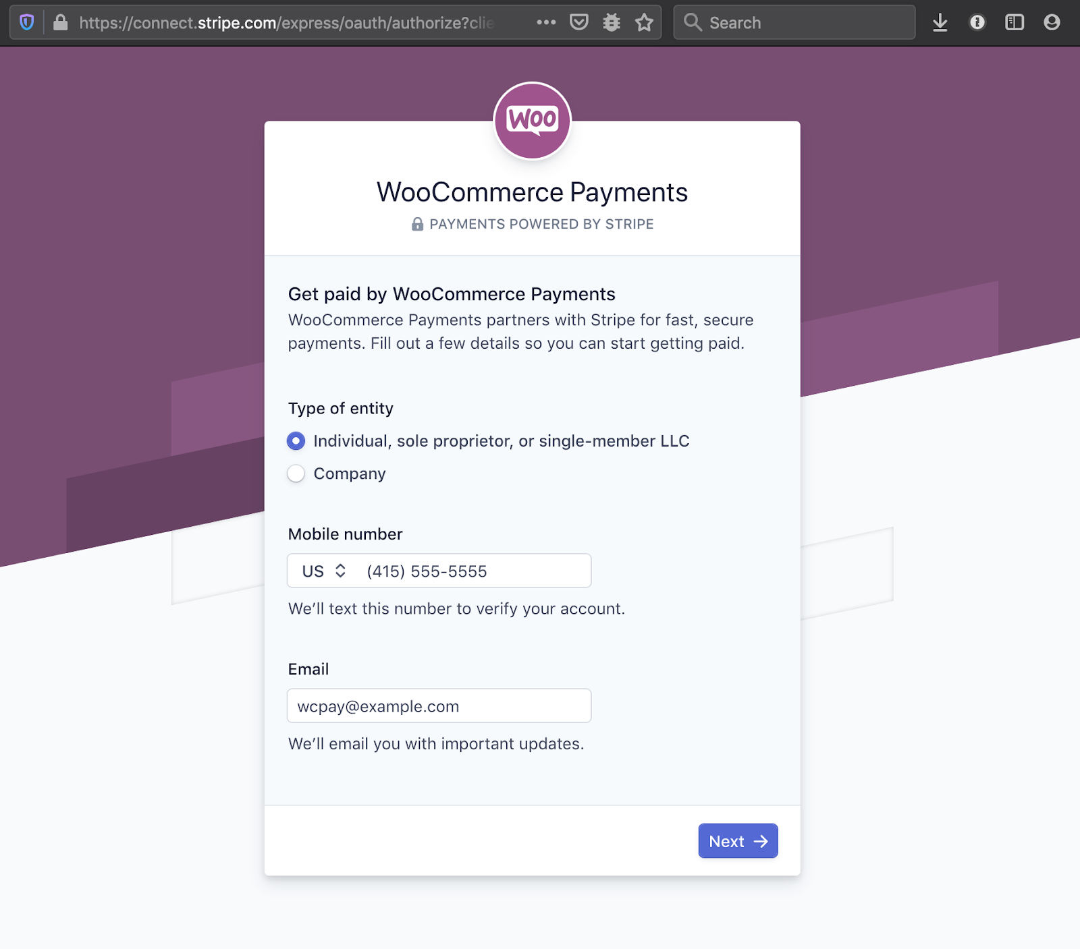Open the Firefox account avatar icon
Viewport: 1080px width, 949px height.
pos(1052,23)
